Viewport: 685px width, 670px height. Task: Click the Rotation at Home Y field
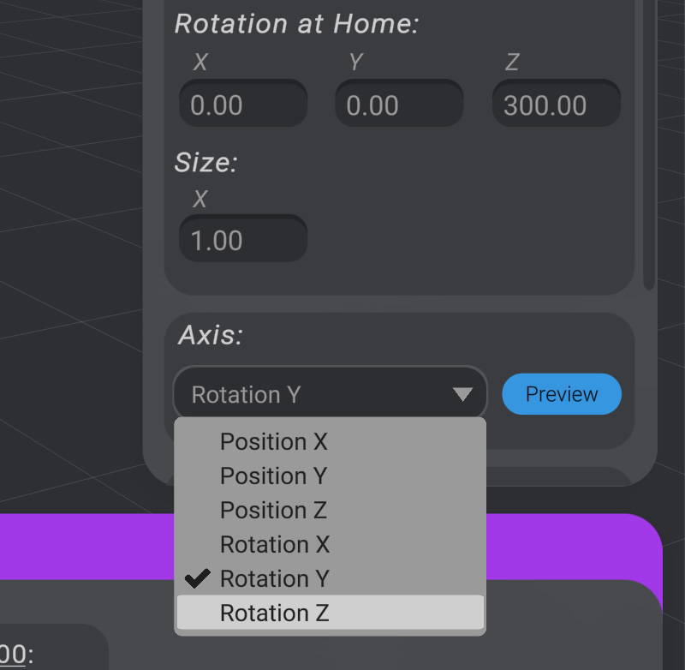(x=398, y=105)
